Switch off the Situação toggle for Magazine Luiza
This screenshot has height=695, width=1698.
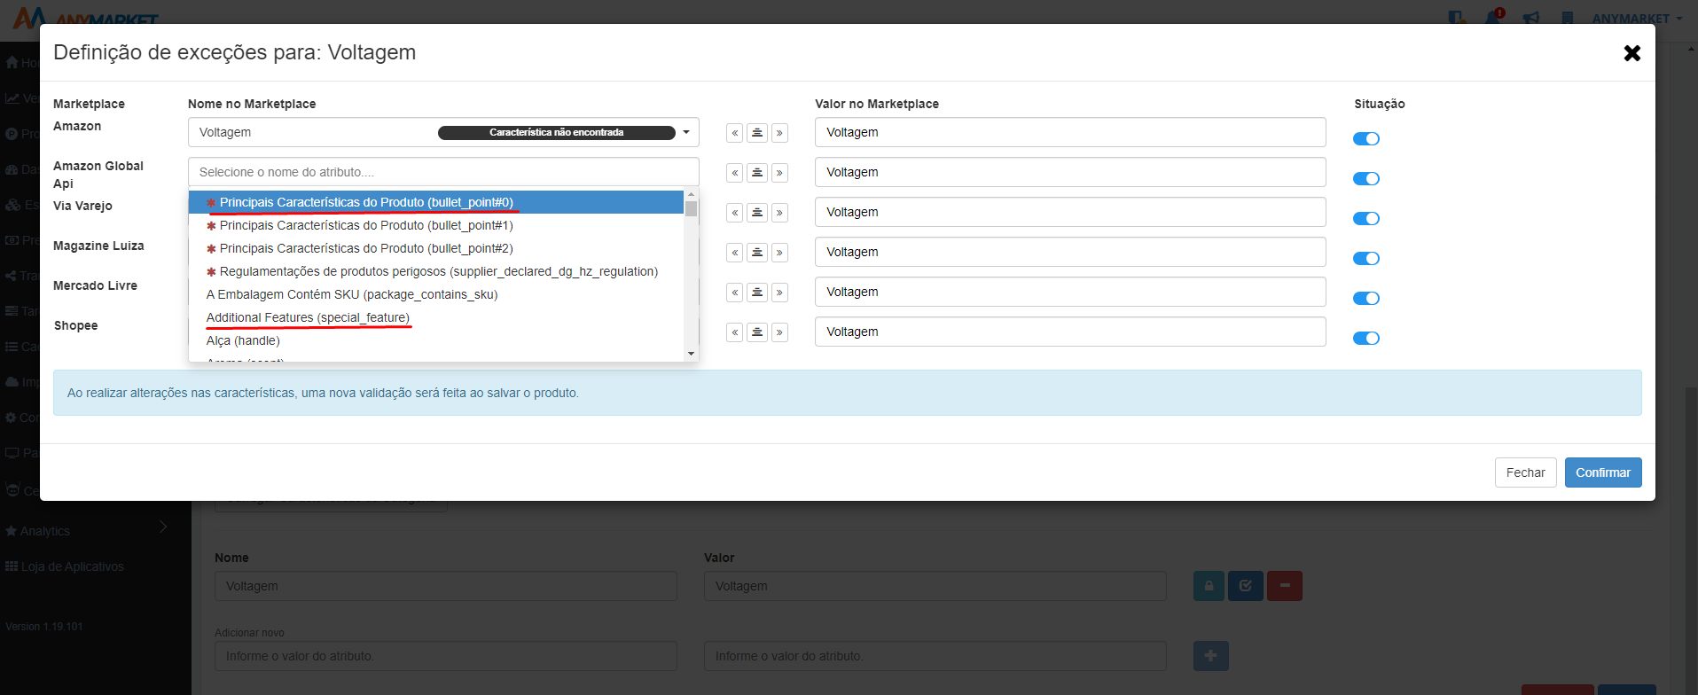pyautogui.click(x=1366, y=258)
